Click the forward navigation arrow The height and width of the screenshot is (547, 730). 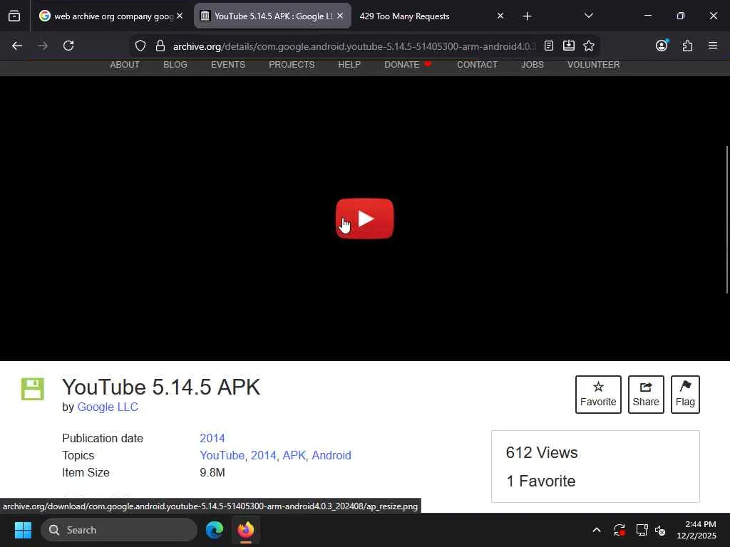click(43, 46)
